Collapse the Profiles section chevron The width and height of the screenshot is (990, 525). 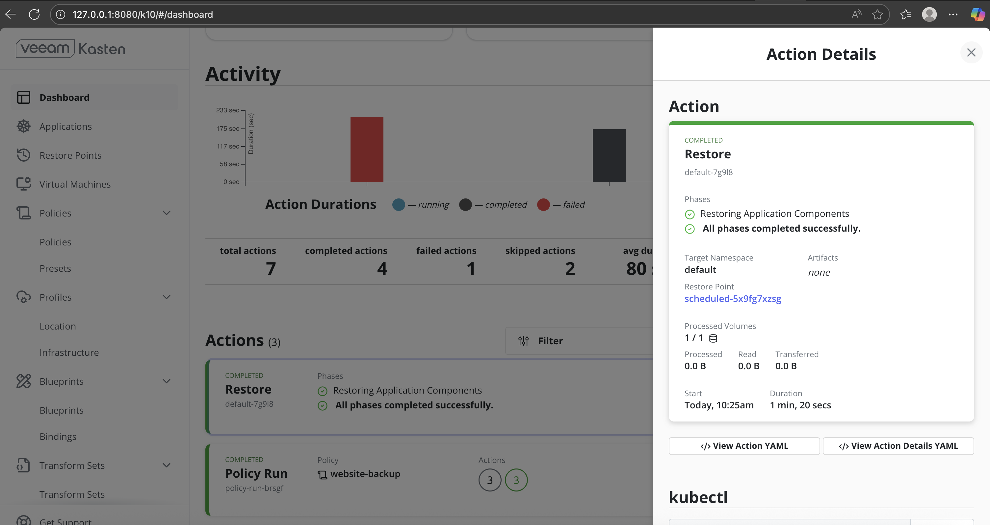click(x=167, y=297)
